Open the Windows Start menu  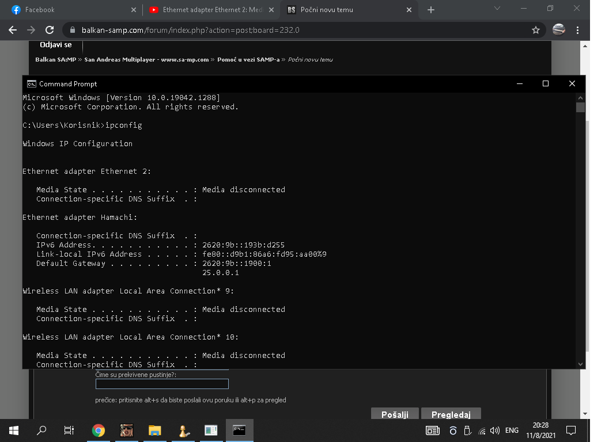tap(13, 430)
